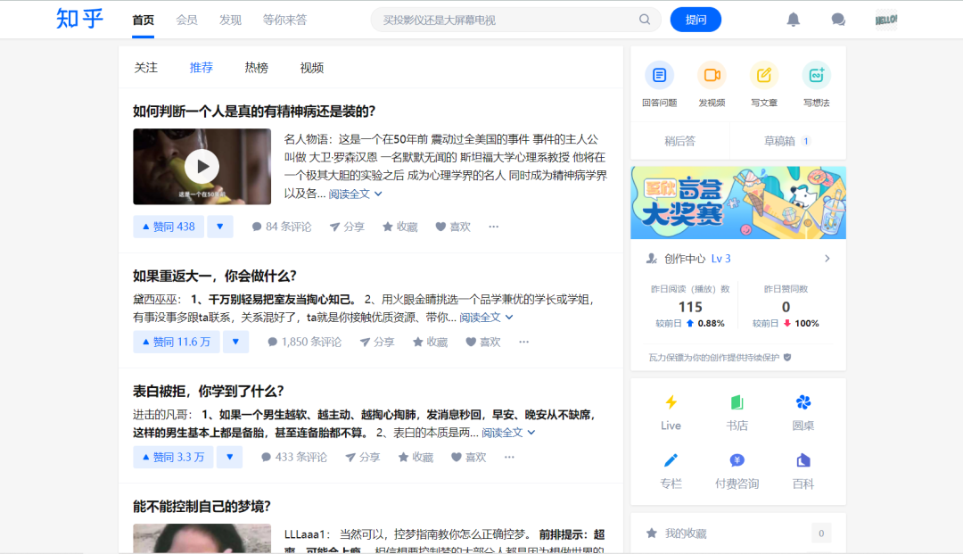Share the 表白被拒 post
Image resolution: width=963 pixels, height=554 pixels.
[362, 457]
